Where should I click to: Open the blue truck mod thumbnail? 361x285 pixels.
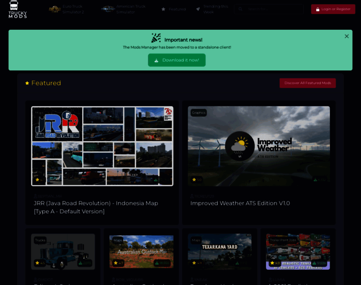click(x=63, y=252)
